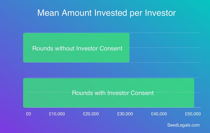The width and height of the screenshot is (210, 133).
Task: Click the £50,000 axis label
Action: pos(193,114)
